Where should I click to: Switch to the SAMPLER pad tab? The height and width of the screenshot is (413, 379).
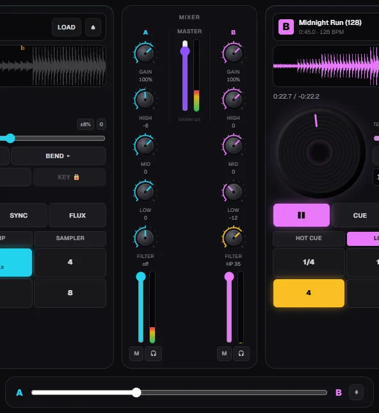click(70, 238)
